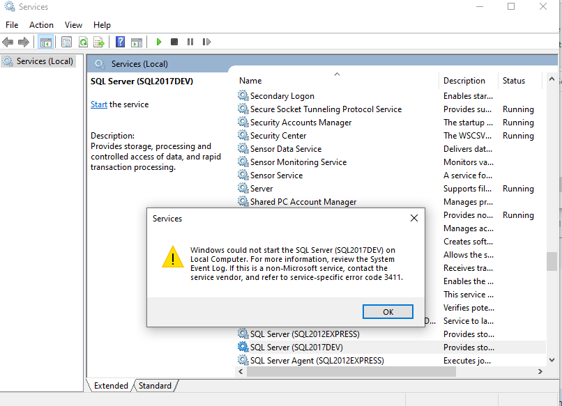Click the horizontal scrollbar thumb

(x=351, y=372)
